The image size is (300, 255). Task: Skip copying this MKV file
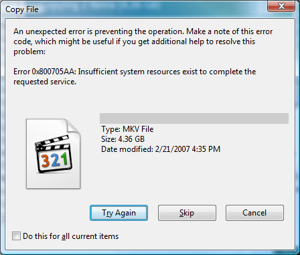click(187, 213)
